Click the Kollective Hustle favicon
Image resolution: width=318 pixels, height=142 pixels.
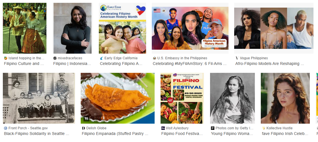264,128
